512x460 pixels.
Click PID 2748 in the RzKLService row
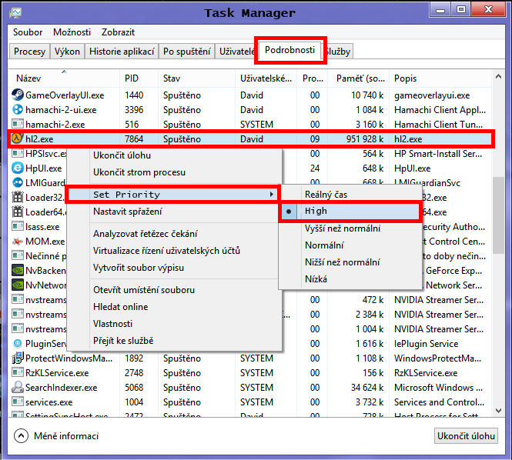(134, 372)
